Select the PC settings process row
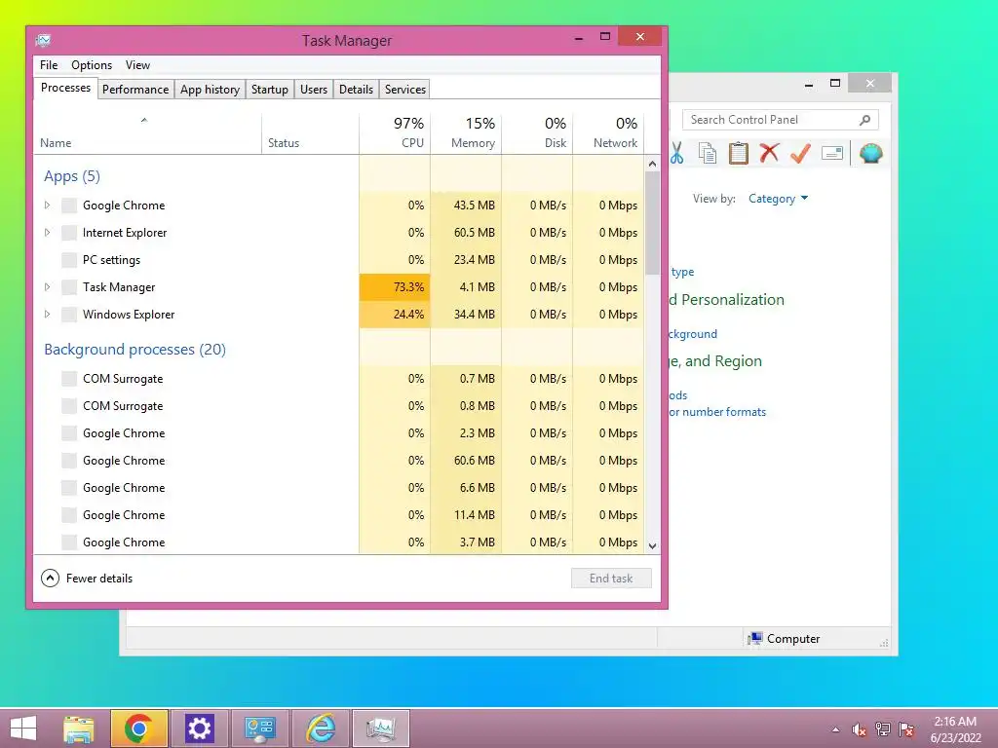The height and width of the screenshot is (748, 998). (x=338, y=259)
